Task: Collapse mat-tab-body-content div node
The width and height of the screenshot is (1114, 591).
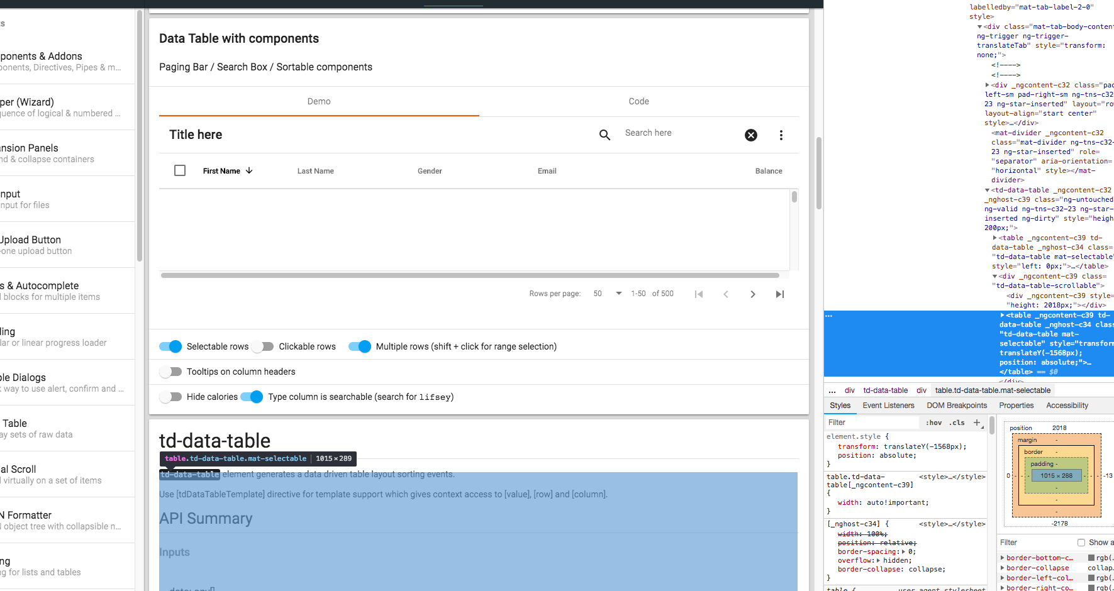Action: (x=980, y=26)
